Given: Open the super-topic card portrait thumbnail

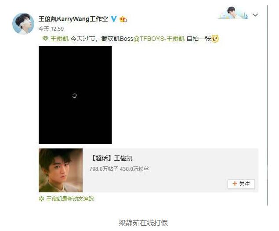Looking at the screenshot, I should tap(61, 170).
